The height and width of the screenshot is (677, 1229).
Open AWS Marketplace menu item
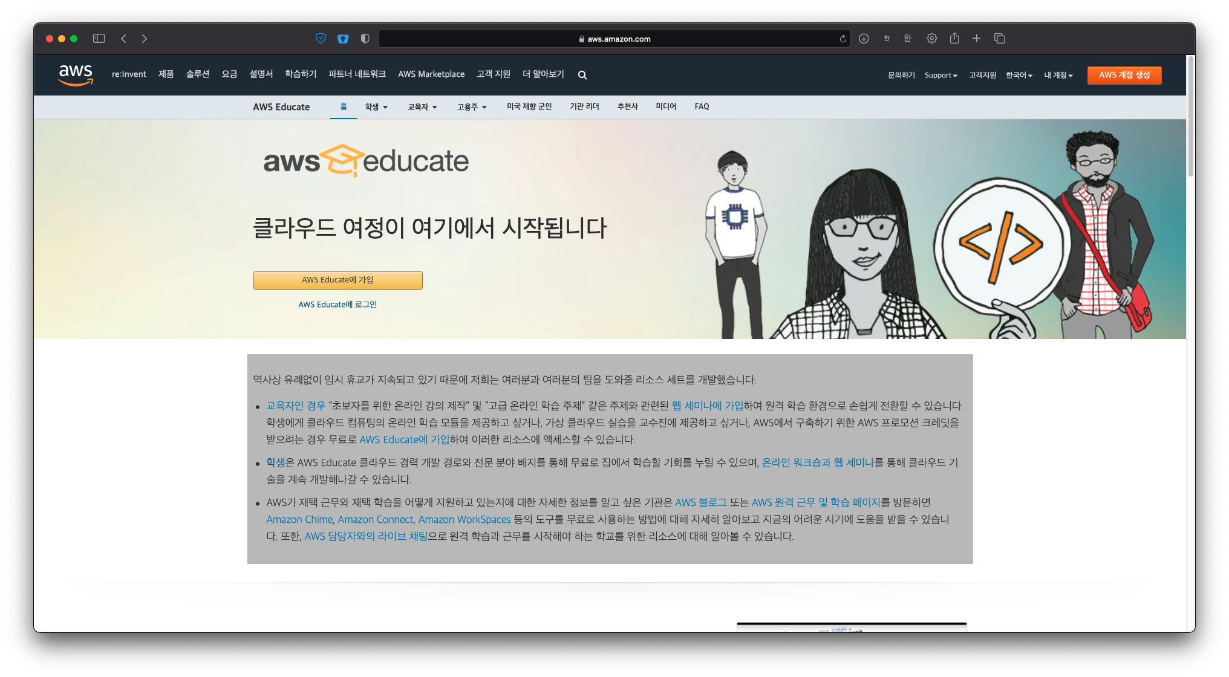pyautogui.click(x=431, y=74)
